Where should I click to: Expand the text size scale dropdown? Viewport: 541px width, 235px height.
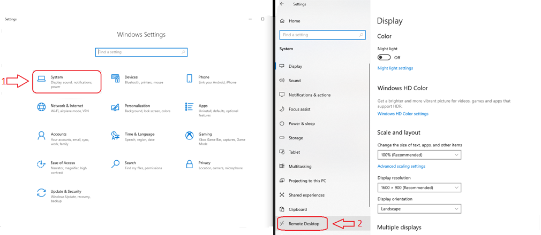419,155
